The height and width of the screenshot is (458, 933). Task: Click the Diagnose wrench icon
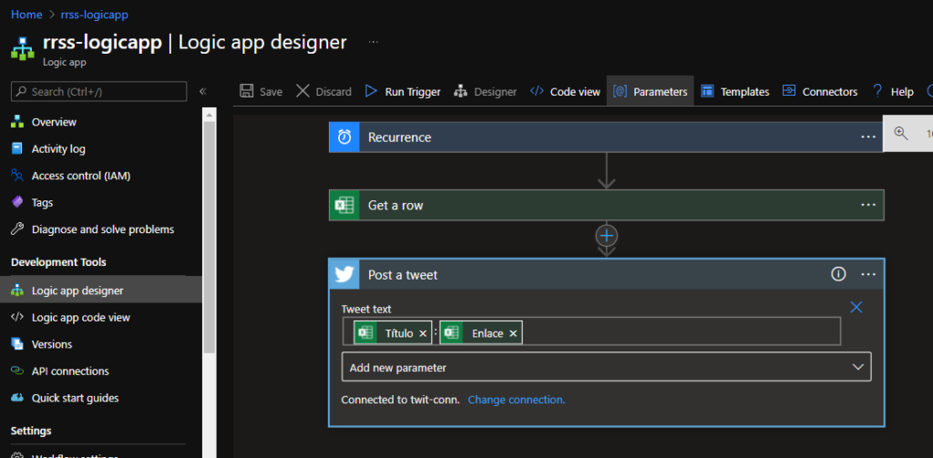pos(17,229)
